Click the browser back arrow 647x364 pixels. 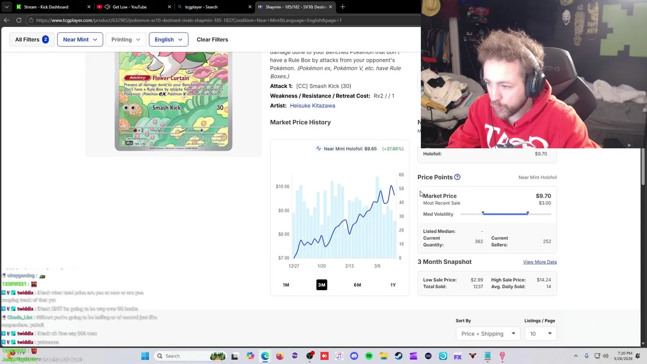pos(7,20)
